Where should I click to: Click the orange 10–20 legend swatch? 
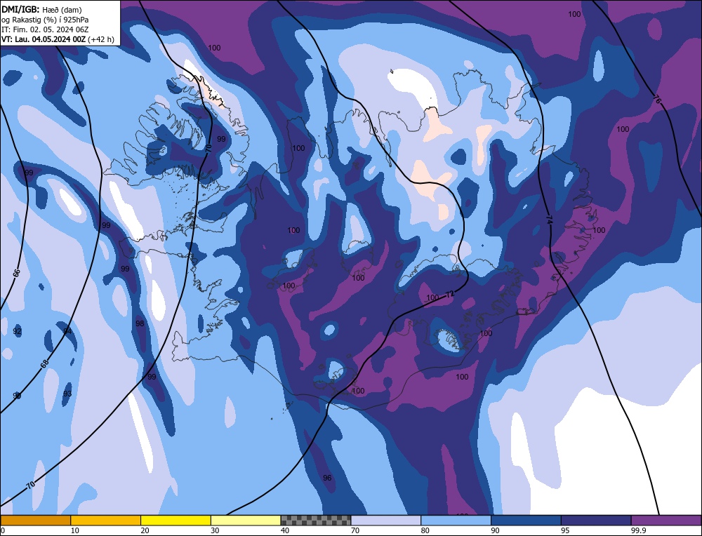tap(106, 521)
